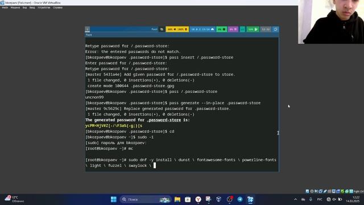Click the battery tray icon
This screenshot has height=205, width=364.
click(x=340, y=199)
